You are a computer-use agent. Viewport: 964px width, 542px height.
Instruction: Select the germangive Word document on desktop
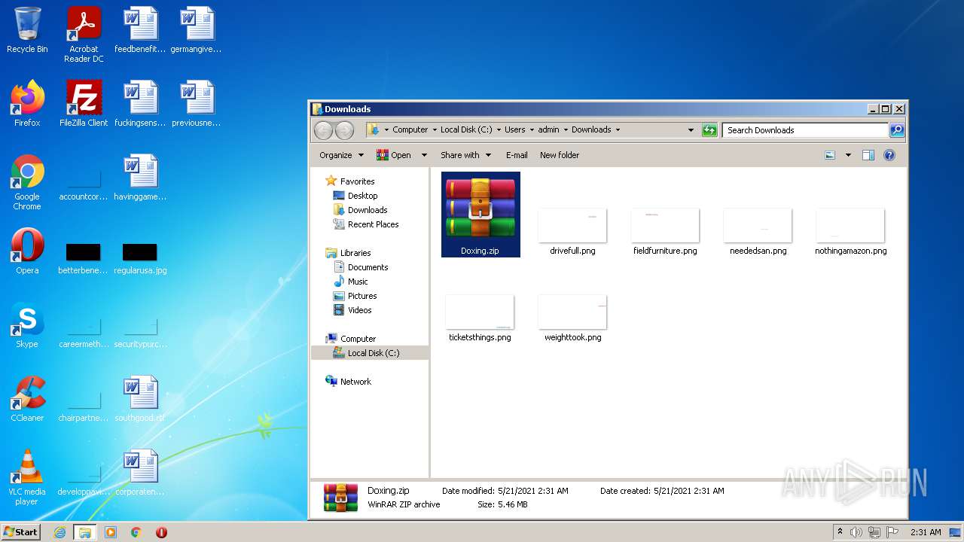click(x=197, y=30)
